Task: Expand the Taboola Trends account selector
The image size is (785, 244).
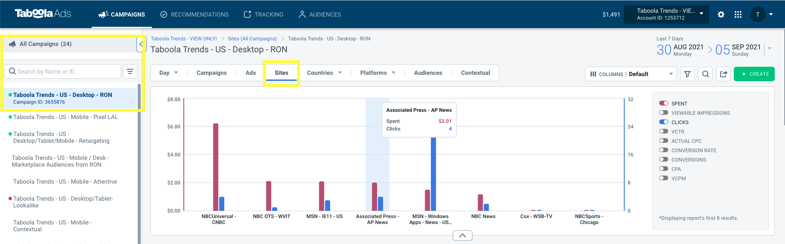Action: (666, 14)
